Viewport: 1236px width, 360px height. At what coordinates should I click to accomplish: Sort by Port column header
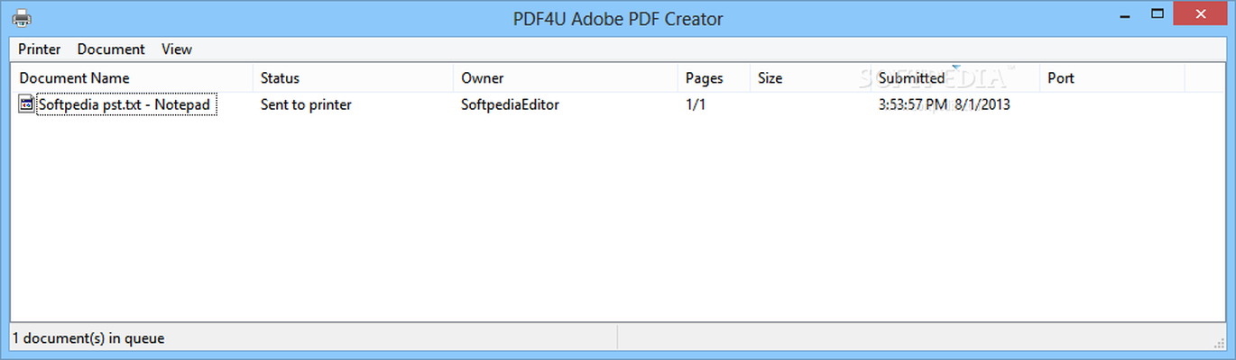1112,78
